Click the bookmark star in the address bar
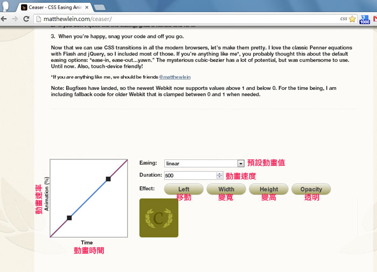Viewport: 377px width, 272px height. click(x=352, y=19)
